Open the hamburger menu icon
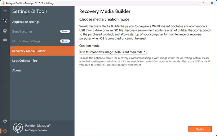This screenshot has width=217, height=136. (5, 11)
